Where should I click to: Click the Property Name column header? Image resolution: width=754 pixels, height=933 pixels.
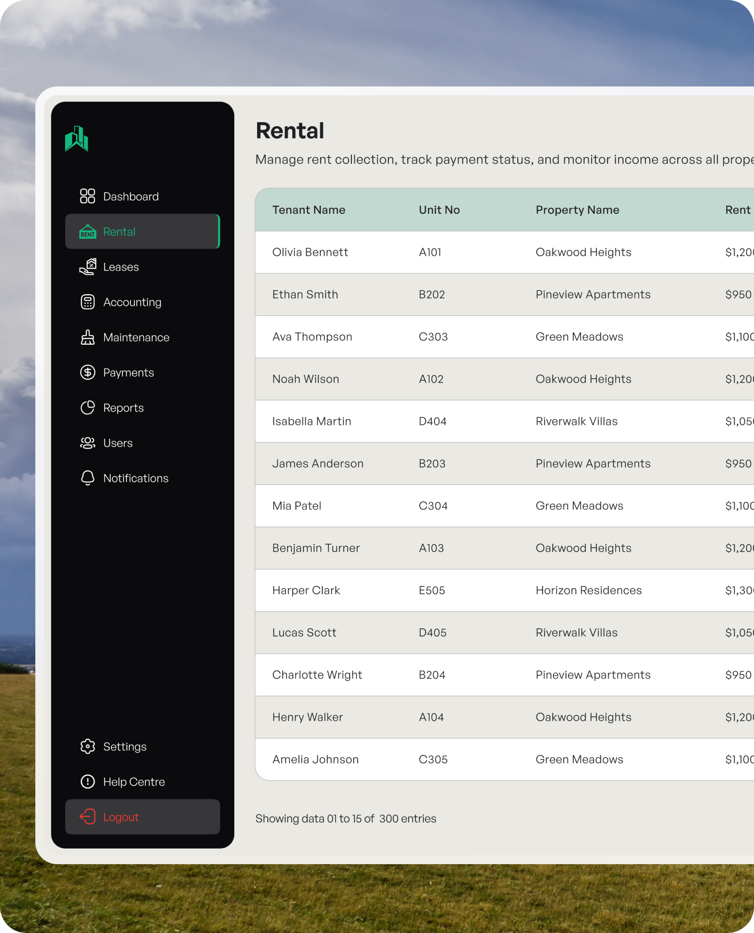click(577, 210)
